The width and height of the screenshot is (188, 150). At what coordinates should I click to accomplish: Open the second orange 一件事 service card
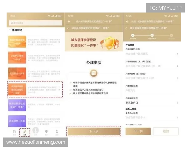coord(17,57)
